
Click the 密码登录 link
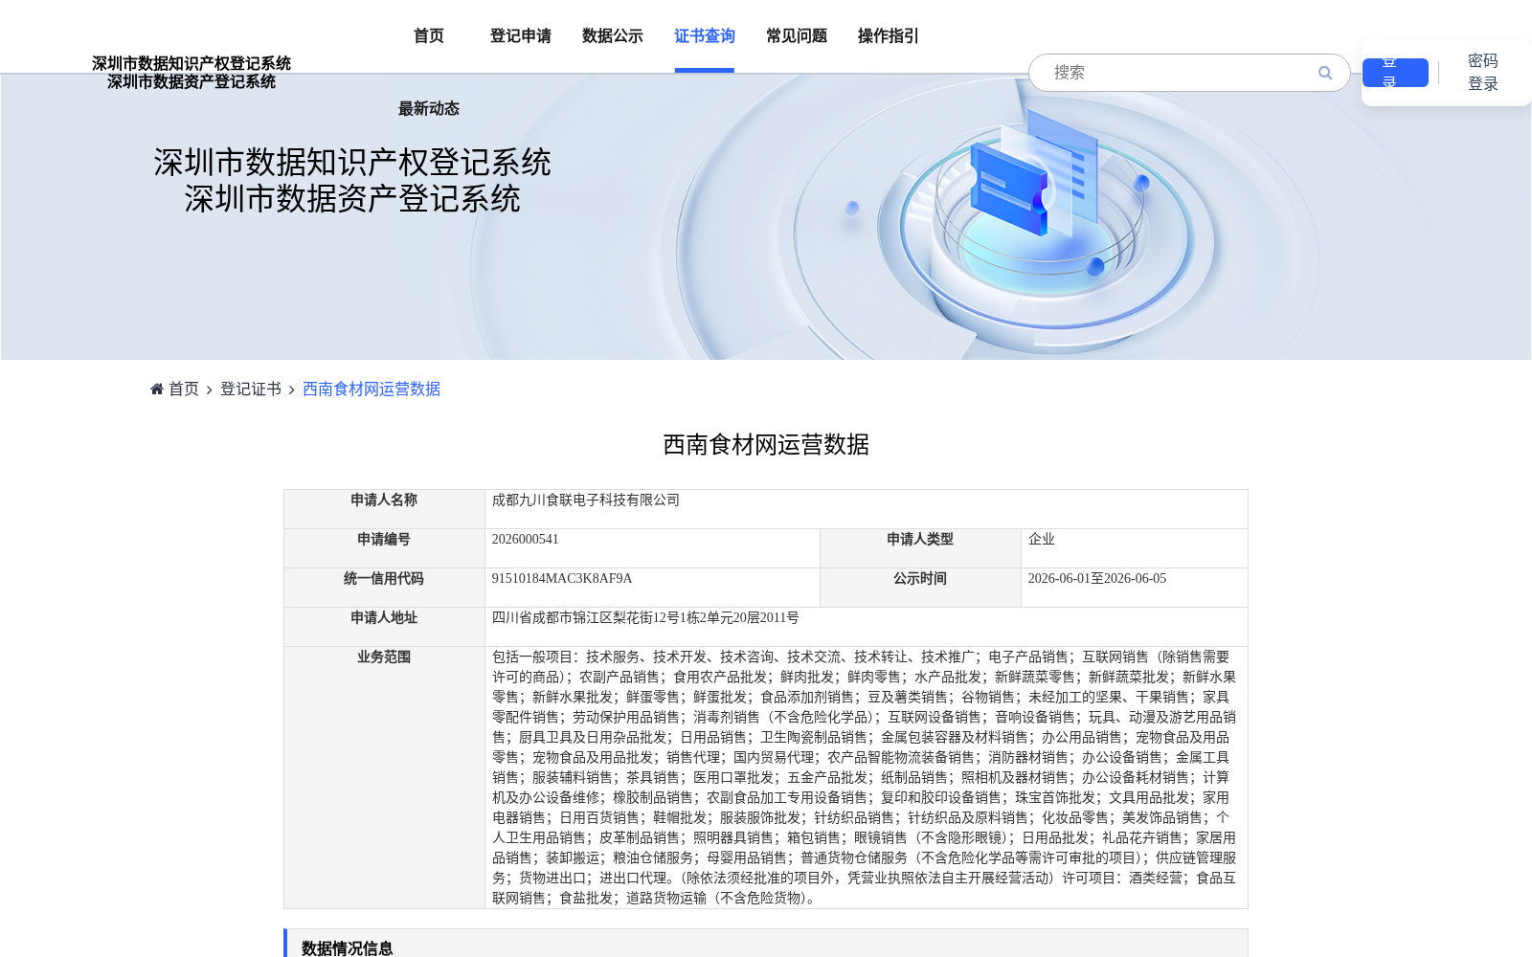[x=1483, y=73]
